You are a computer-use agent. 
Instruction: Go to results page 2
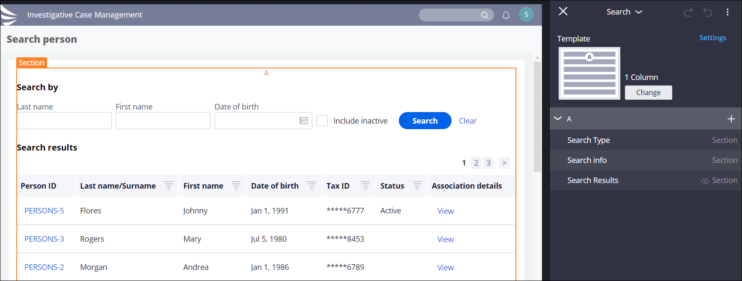click(x=476, y=163)
